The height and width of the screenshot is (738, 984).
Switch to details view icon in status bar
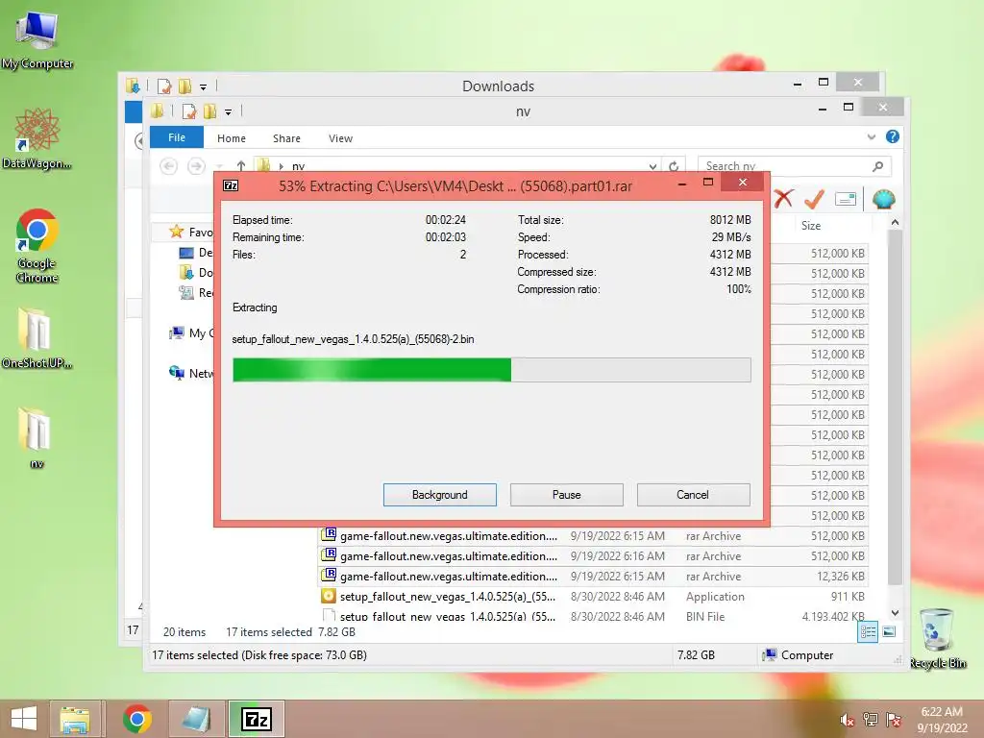tap(868, 631)
